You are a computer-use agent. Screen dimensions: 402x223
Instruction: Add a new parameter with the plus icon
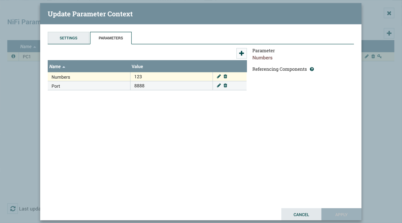(241, 53)
